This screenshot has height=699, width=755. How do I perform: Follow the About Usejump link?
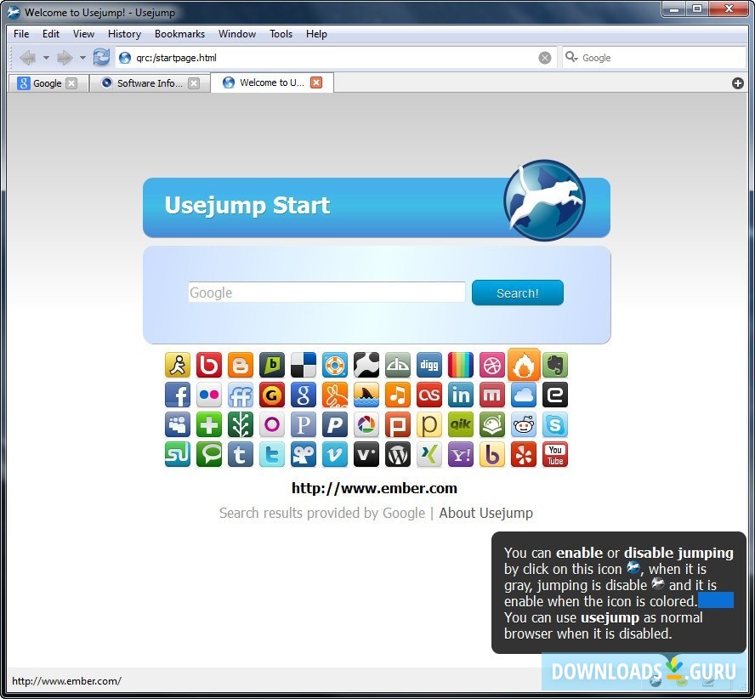(485, 513)
